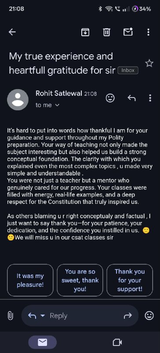
Task: Expand recipient details next to "to me"
Action: [57, 105]
